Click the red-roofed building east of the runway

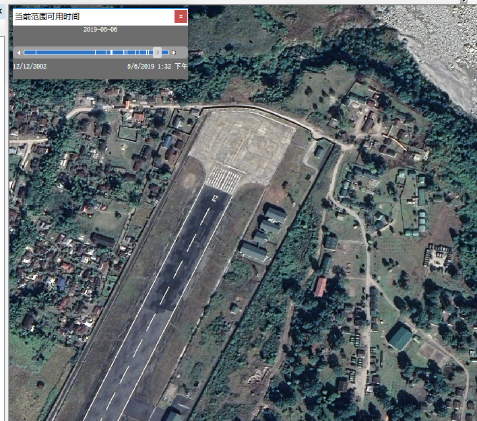pos(321,287)
